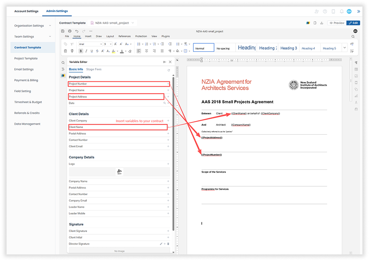Edit the Director Signature
This screenshot has height=261, width=369.
(161, 244)
